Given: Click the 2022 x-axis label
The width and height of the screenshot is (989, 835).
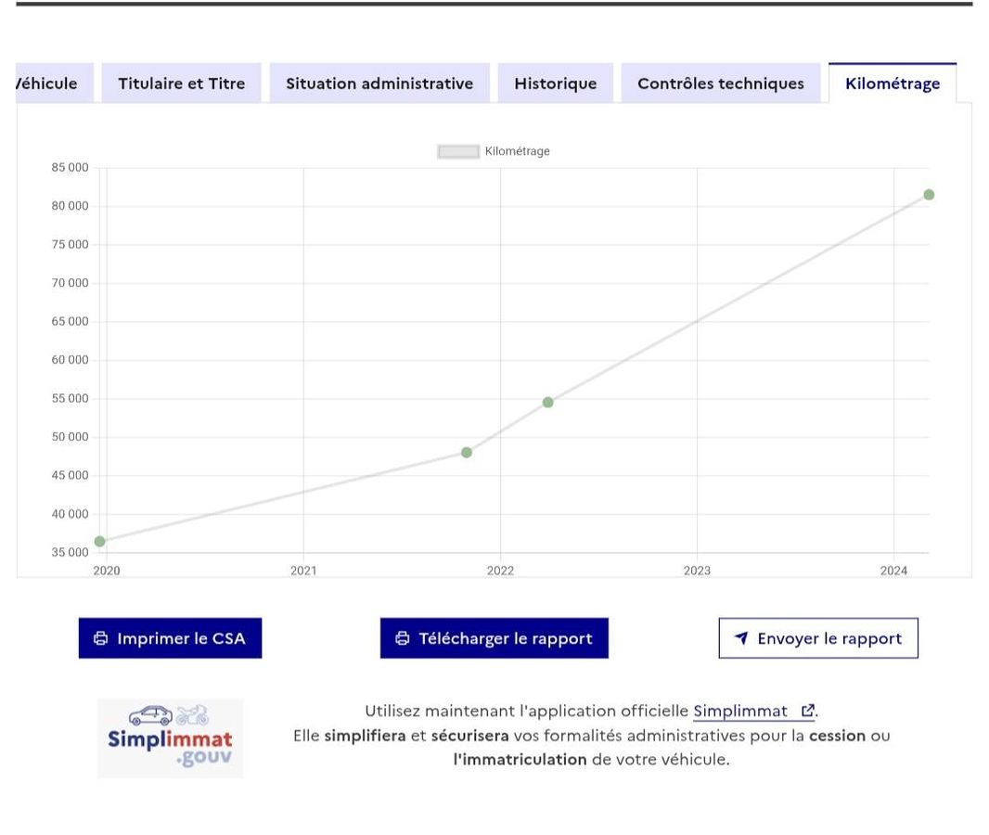Looking at the screenshot, I should pyautogui.click(x=500, y=571).
